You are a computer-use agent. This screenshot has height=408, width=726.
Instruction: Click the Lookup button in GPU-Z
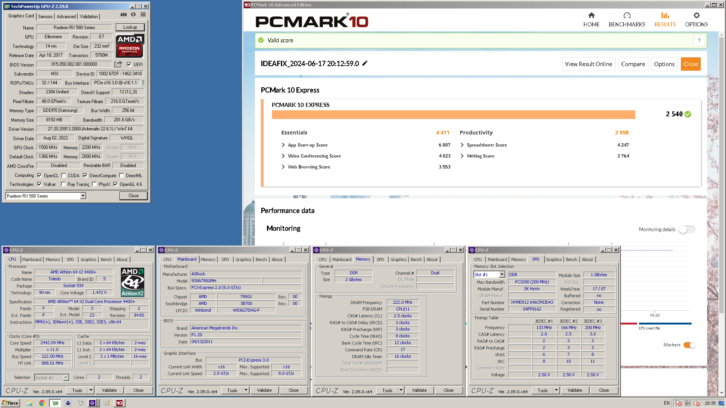tap(130, 27)
